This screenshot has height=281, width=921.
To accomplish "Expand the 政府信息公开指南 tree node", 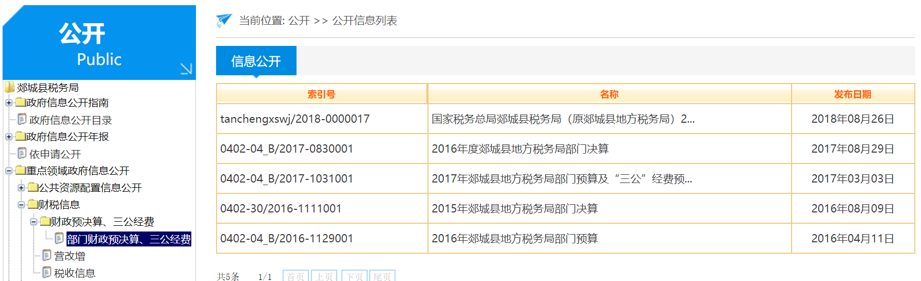I will tap(9, 103).
